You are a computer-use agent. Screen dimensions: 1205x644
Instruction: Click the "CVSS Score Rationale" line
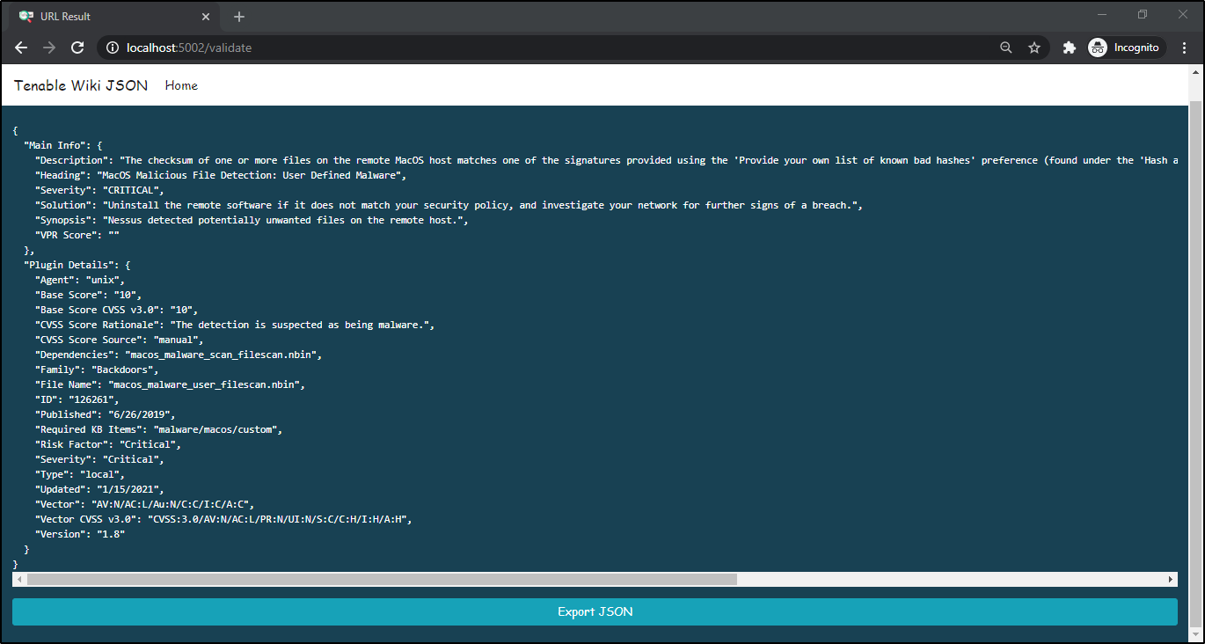point(235,325)
